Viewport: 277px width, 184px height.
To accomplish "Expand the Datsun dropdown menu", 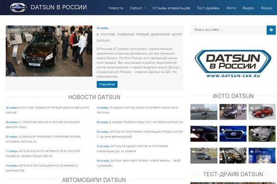I will pyautogui.click(x=138, y=8).
